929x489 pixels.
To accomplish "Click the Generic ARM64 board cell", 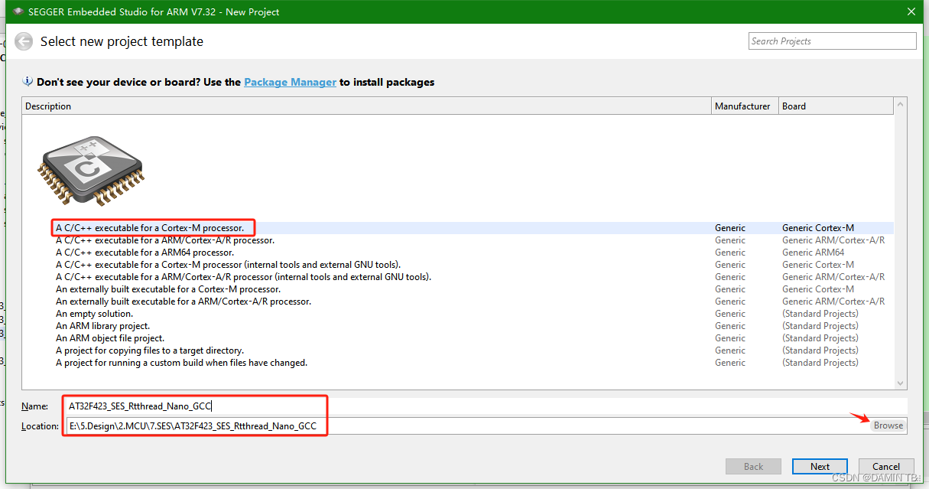I will (x=813, y=253).
